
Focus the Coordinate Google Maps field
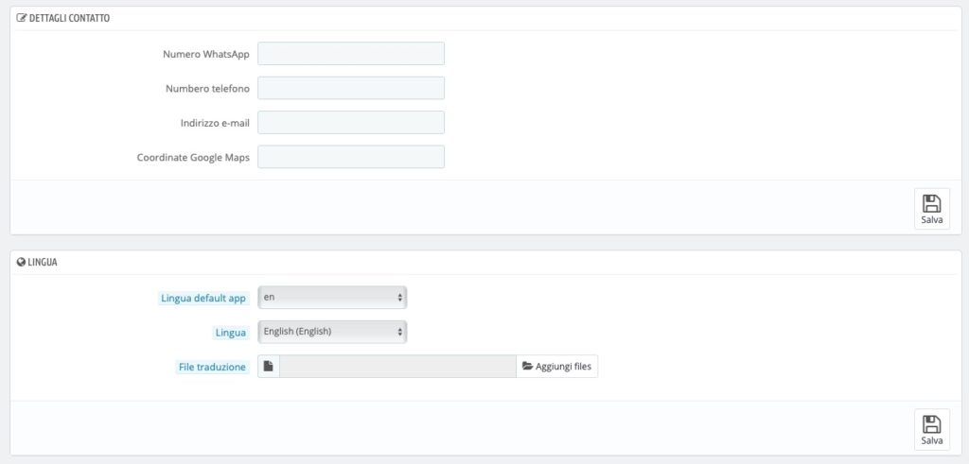click(x=351, y=157)
